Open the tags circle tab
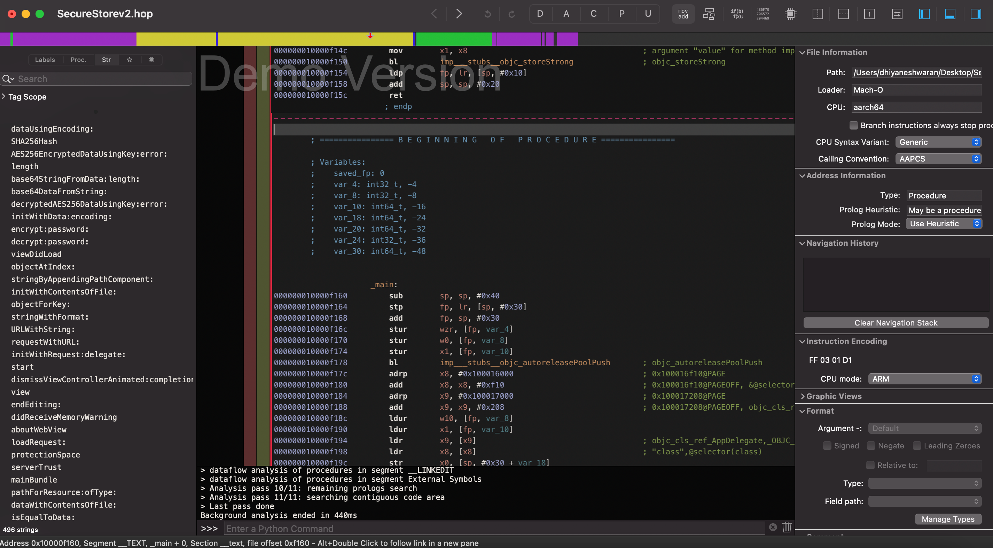 pos(151,60)
